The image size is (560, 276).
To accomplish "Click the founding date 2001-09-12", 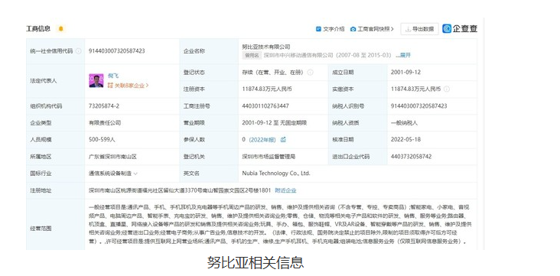I will click(405, 72).
